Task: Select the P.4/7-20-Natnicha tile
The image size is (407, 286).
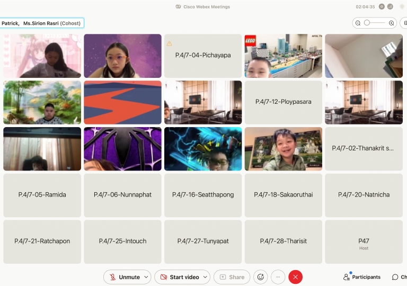Action: tap(364, 195)
